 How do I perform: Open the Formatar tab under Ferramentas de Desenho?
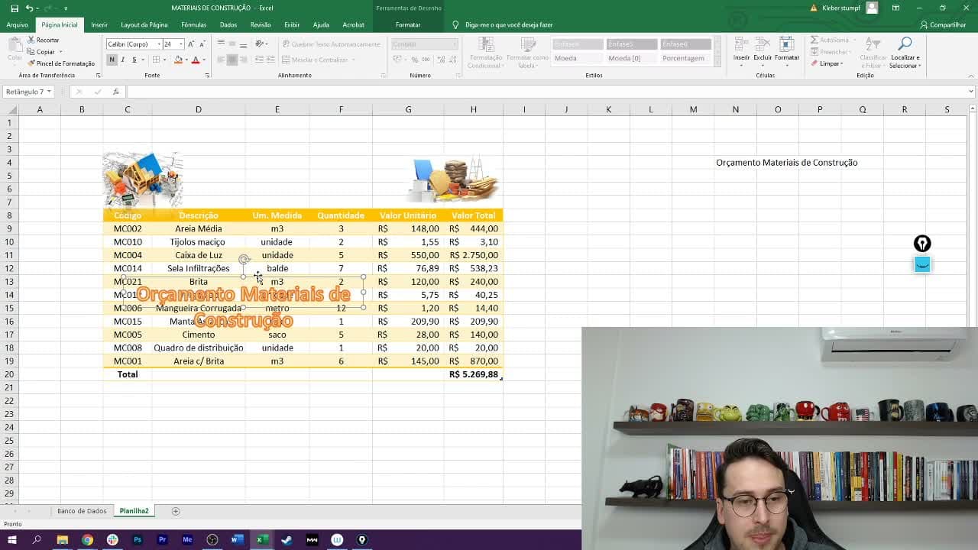[x=408, y=24]
